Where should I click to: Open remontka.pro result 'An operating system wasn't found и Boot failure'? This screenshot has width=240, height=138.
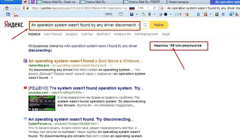click(85, 61)
